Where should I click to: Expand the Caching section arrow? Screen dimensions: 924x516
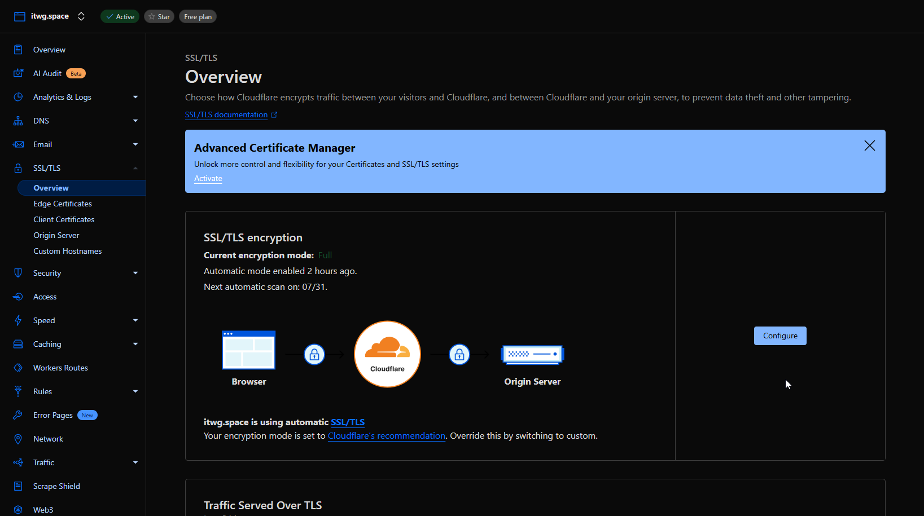[x=135, y=344]
